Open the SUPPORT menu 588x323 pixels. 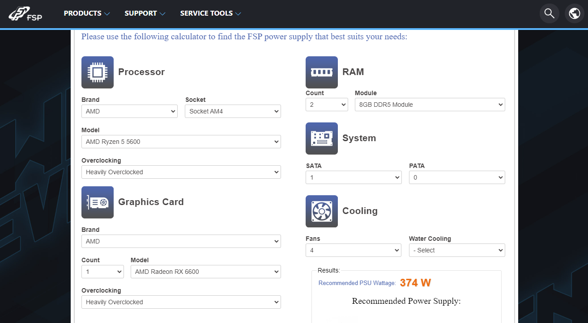point(145,13)
